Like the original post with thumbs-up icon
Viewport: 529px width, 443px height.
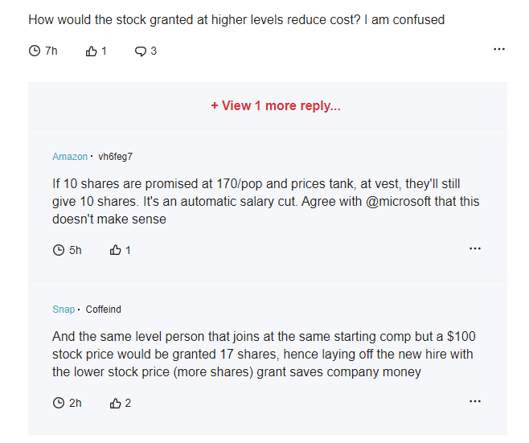(x=91, y=51)
